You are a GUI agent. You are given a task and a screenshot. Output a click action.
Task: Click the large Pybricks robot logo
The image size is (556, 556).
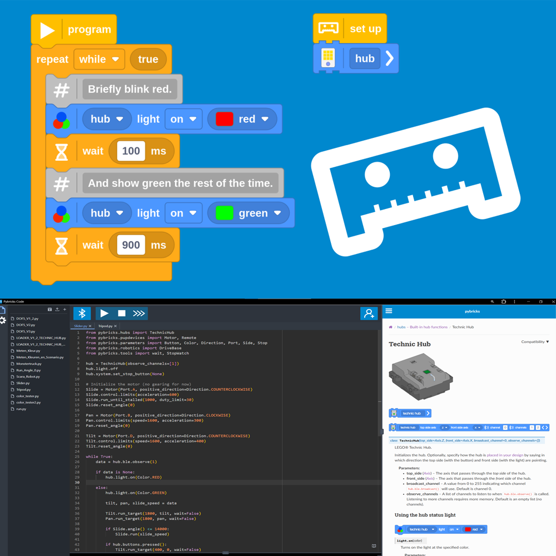click(415, 182)
